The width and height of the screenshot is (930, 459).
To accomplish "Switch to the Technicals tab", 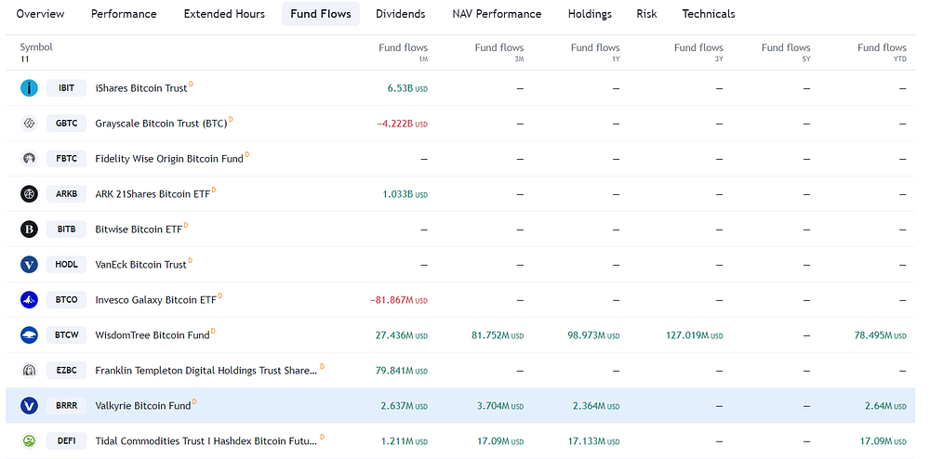I will tap(708, 14).
